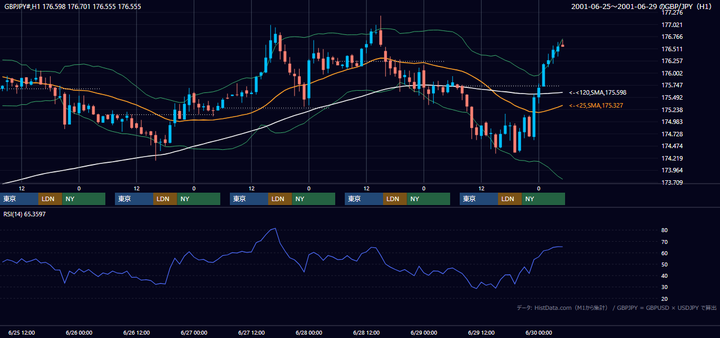Click the leftmost LDN session block
The height and width of the screenshot is (338, 720).
point(50,199)
